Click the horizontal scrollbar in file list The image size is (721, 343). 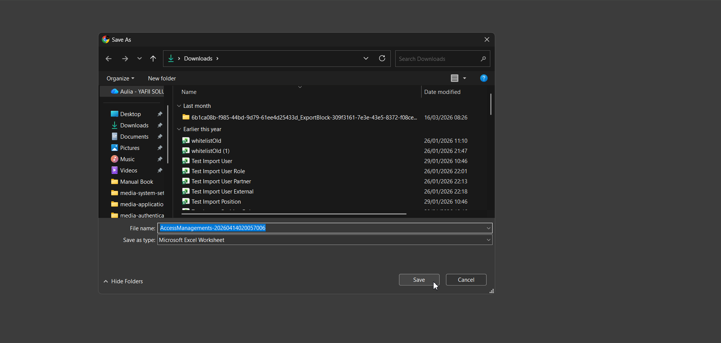point(294,214)
